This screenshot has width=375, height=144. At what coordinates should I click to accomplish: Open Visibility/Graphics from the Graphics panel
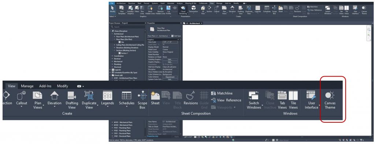tap(130, 10)
